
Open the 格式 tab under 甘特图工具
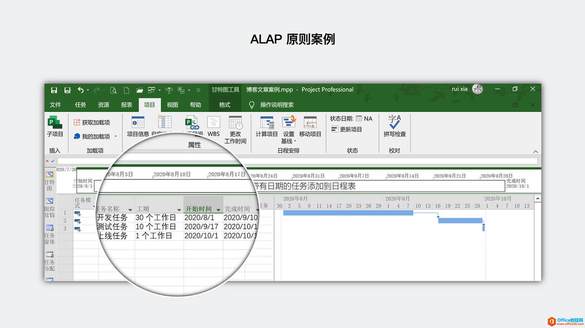click(224, 105)
